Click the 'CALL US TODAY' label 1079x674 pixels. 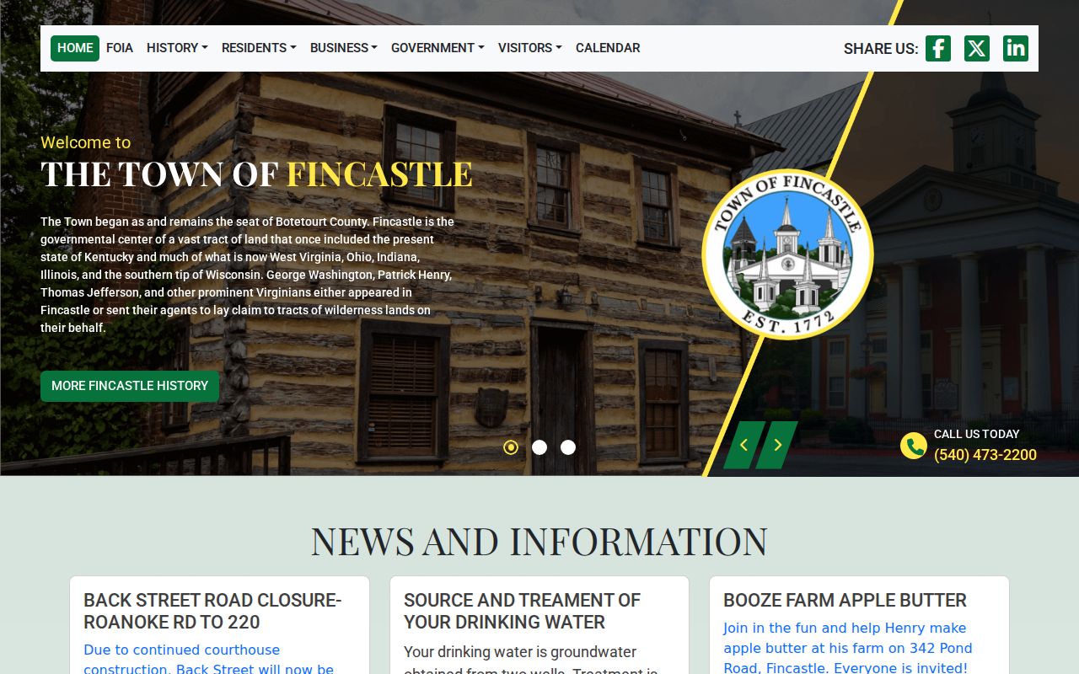coord(976,434)
